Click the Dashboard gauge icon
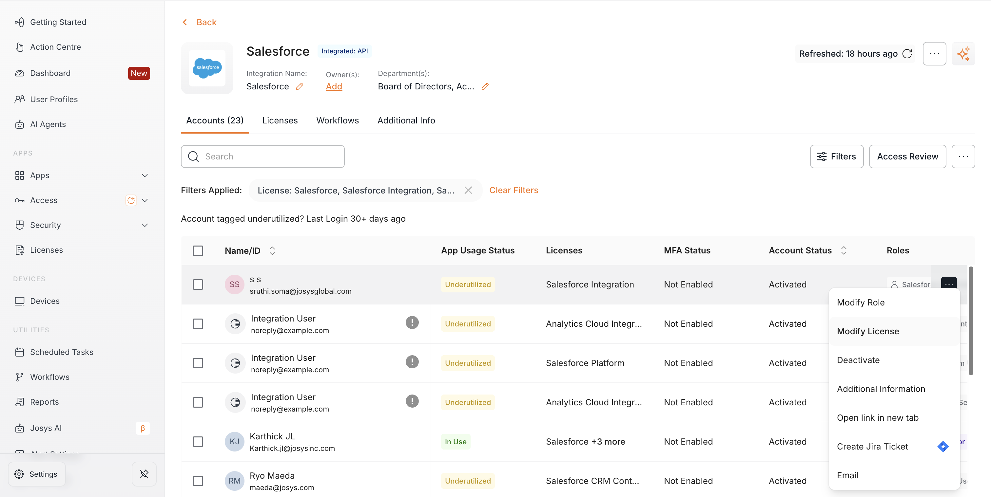 click(x=20, y=73)
